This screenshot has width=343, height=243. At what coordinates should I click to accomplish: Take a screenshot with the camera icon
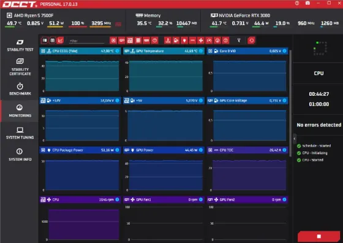point(307,3)
